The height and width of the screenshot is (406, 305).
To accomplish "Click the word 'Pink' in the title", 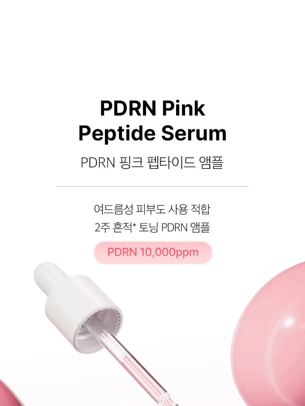I will pyautogui.click(x=184, y=108).
